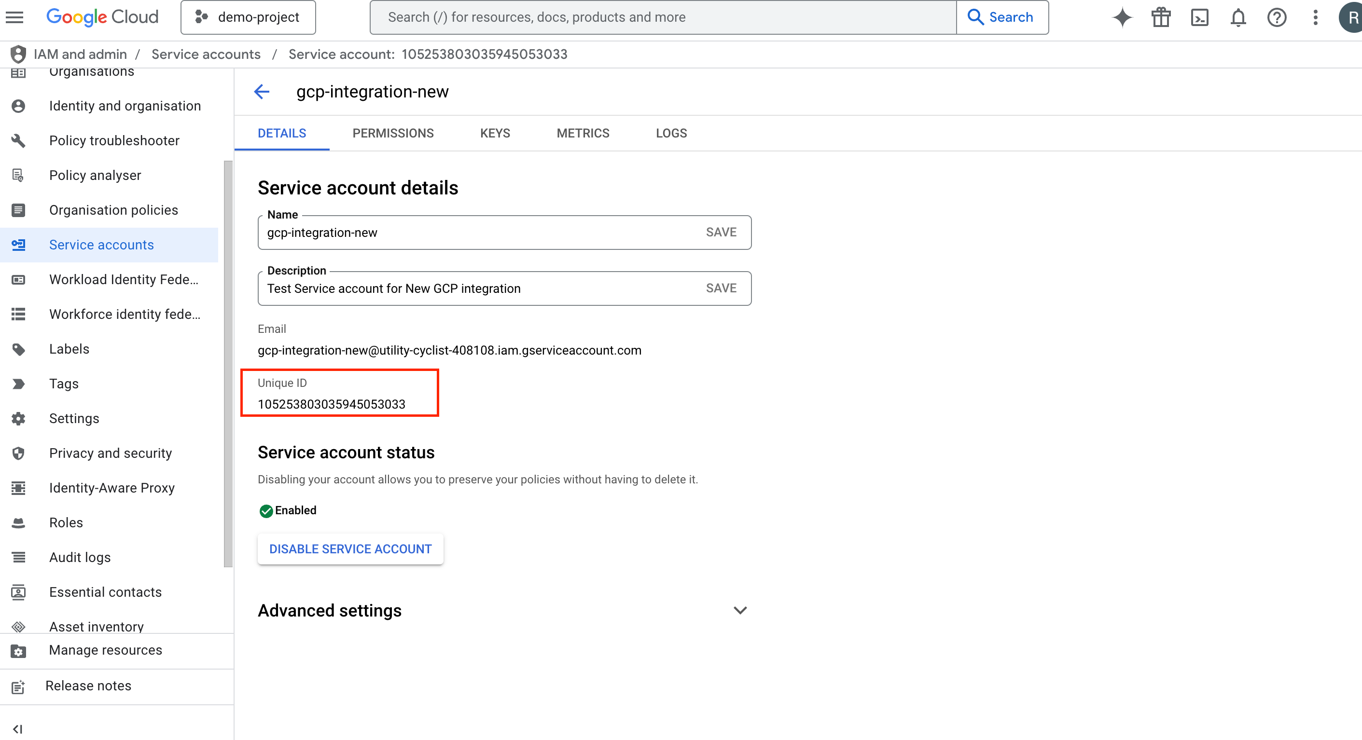Click the Workforce identity federation list icon
Image resolution: width=1362 pixels, height=740 pixels.
(x=18, y=315)
